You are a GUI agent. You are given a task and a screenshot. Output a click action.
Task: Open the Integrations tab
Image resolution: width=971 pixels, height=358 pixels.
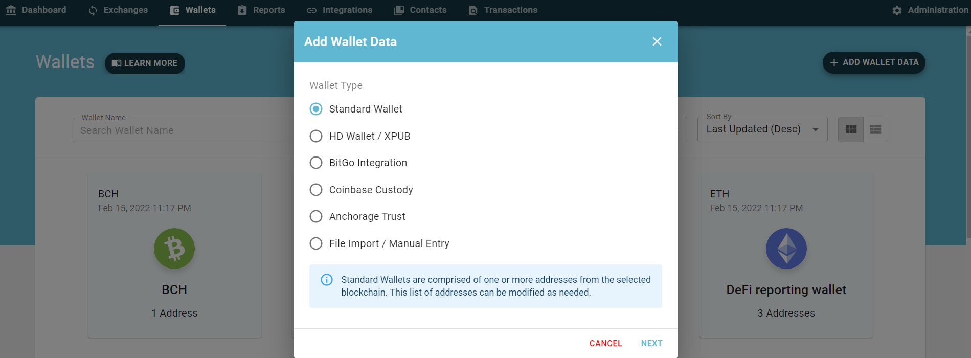[340, 10]
